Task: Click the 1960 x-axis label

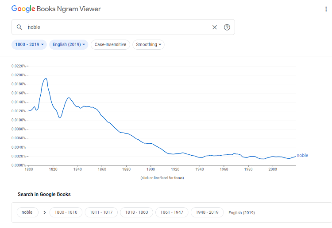Action: [224, 169]
